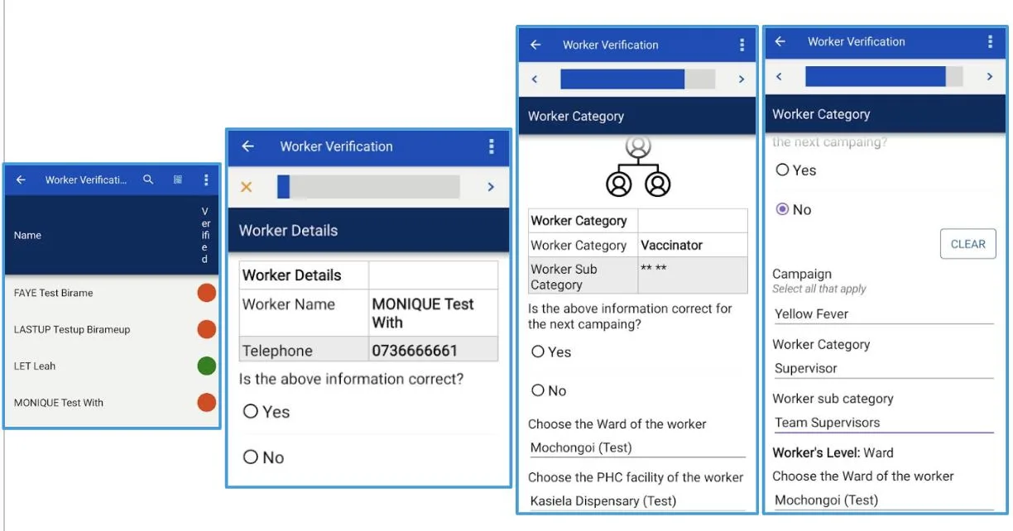Open search in the worker list screen
Viewport: 1013px width, 531px height.
click(148, 179)
